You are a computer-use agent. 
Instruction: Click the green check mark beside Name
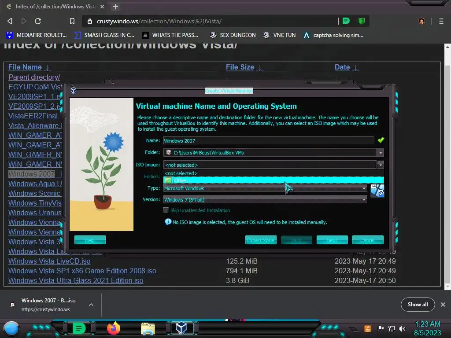[381, 140]
